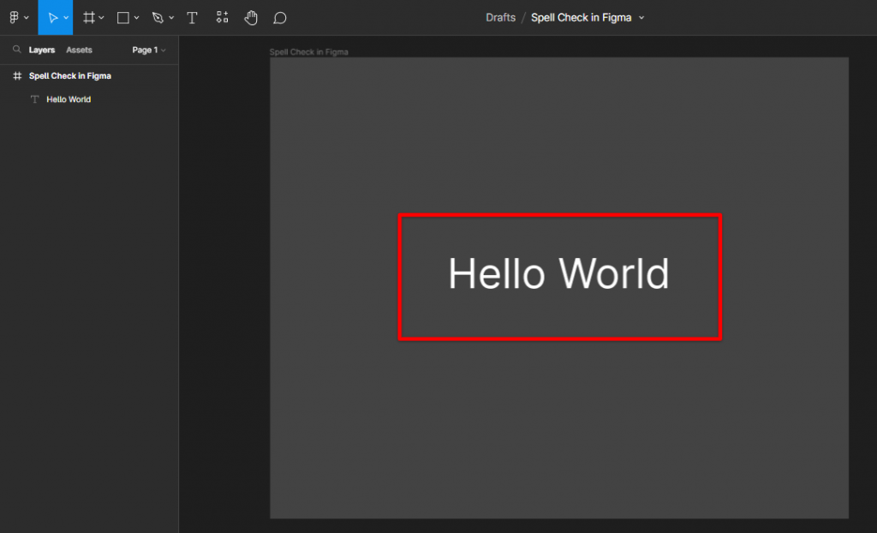Expand the Pen tool options
The image size is (877, 533).
170,17
